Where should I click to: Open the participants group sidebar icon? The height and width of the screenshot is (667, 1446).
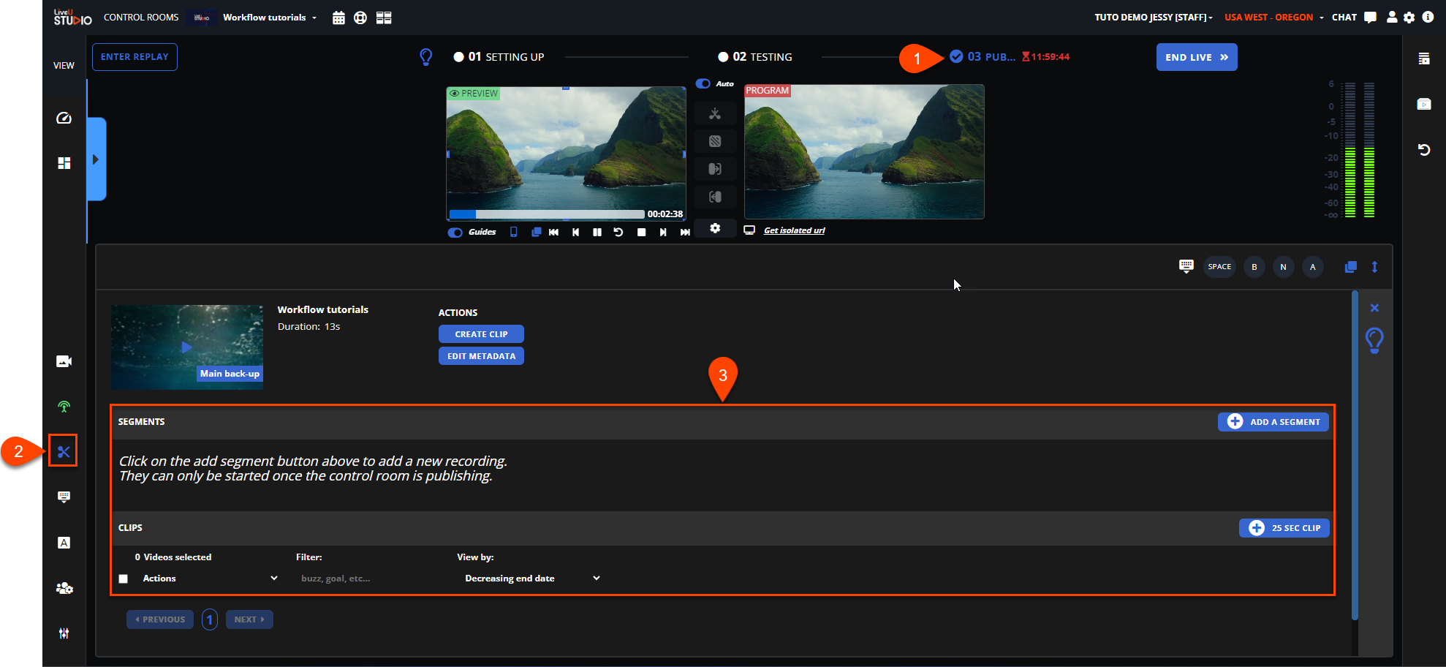(64, 588)
